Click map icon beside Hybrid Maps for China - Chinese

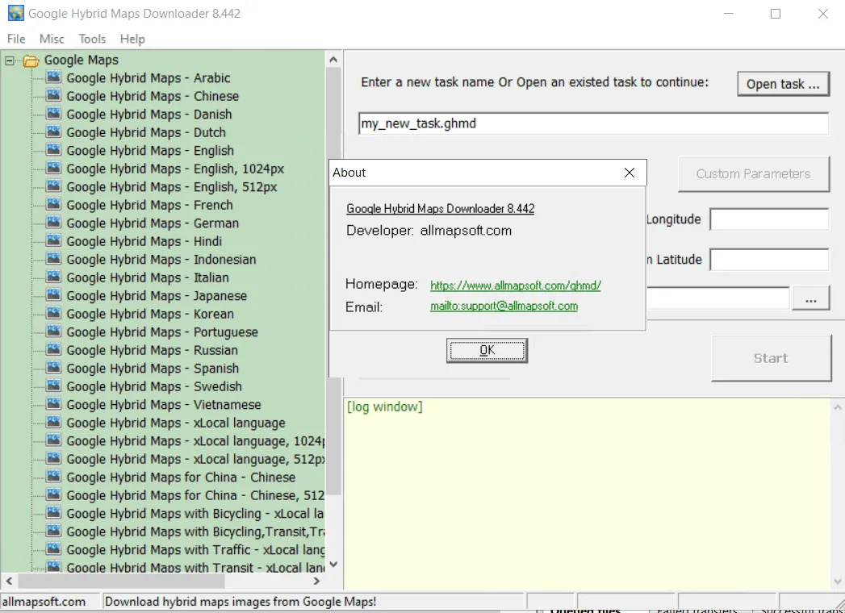click(53, 477)
